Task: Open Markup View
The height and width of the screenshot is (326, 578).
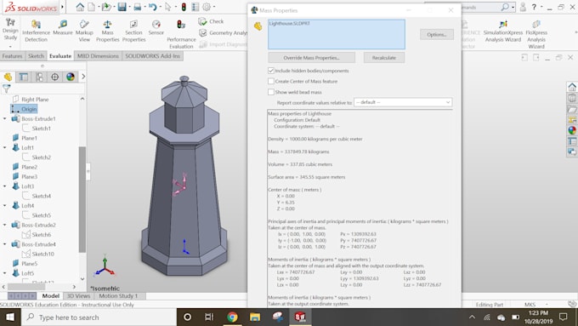Action: (84, 31)
